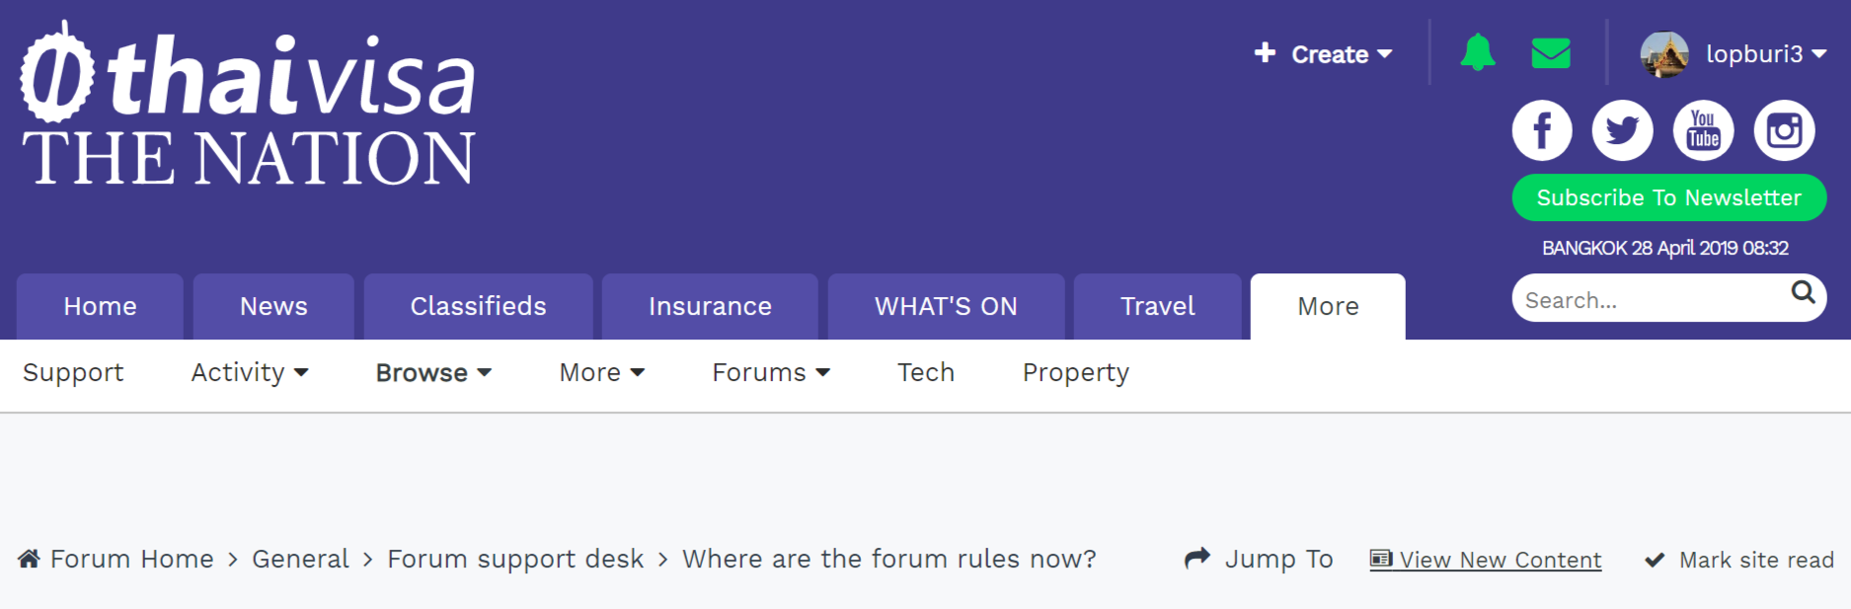Viewport: 1851px width, 609px height.
Task: Go to the Insurance tab
Action: tap(710, 306)
